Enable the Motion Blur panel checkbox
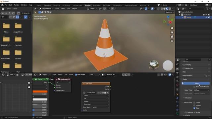 click(184, 68)
